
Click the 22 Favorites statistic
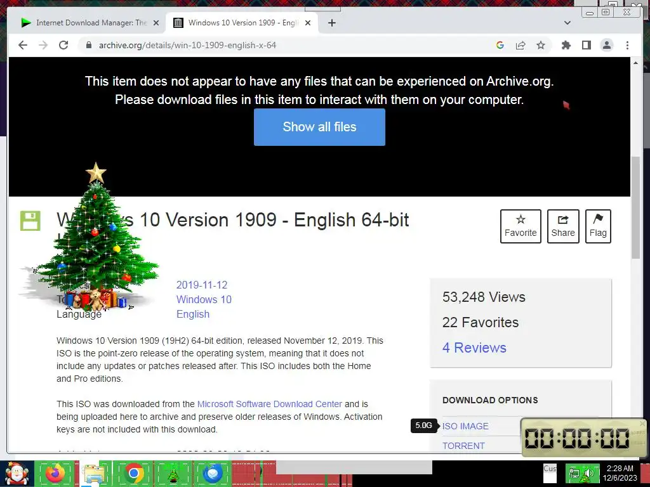(481, 322)
